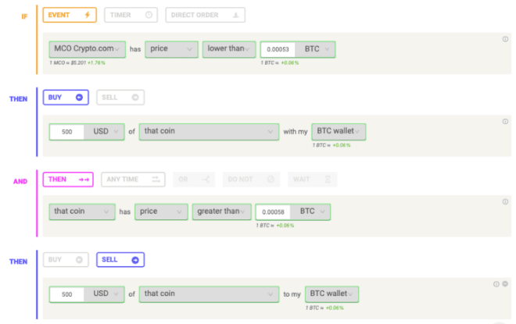Open the MCO Crypto.com coin dropdown

coord(86,48)
